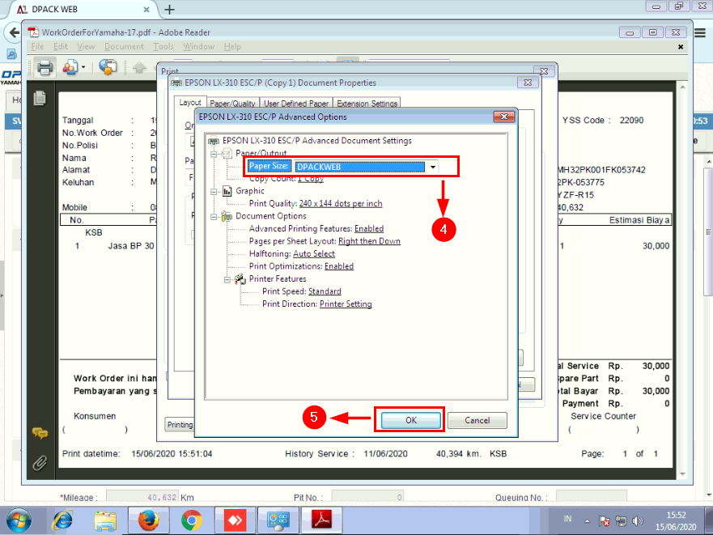713x535 pixels.
Task: Open a new browser tab with plus button
Action: 169,9
